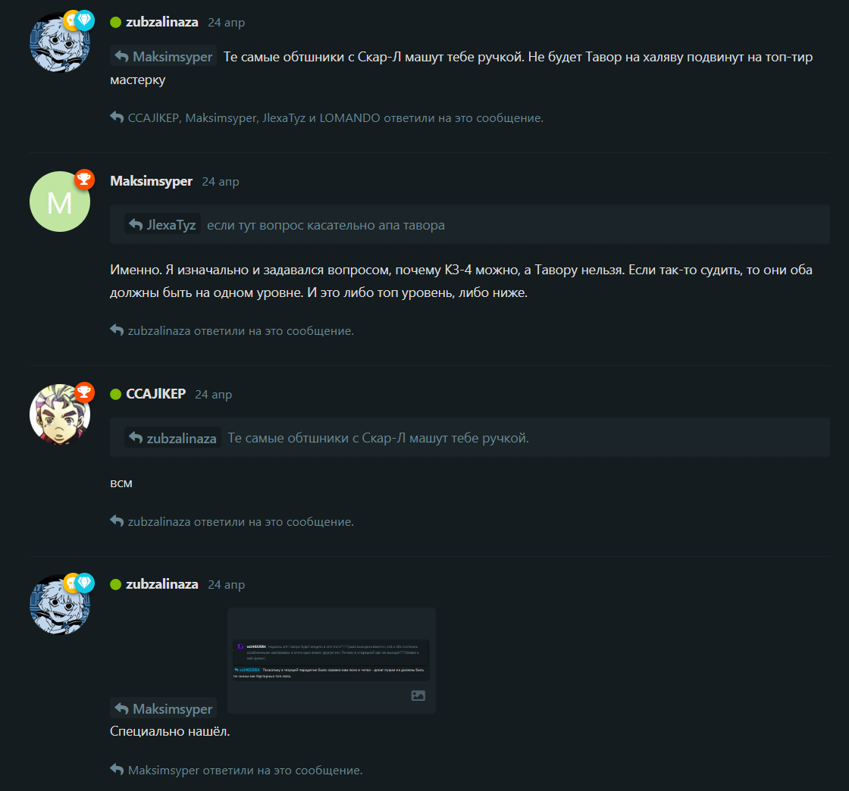Click the green M avatar of Maksimsyper

click(x=60, y=202)
